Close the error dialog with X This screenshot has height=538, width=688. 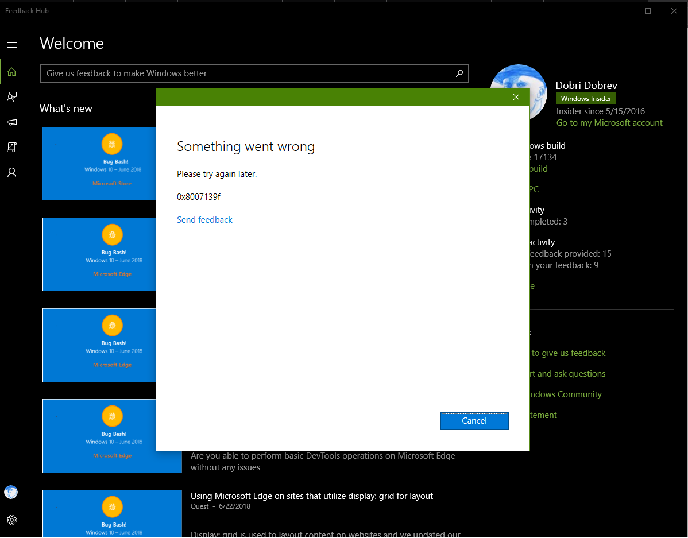[x=516, y=97]
